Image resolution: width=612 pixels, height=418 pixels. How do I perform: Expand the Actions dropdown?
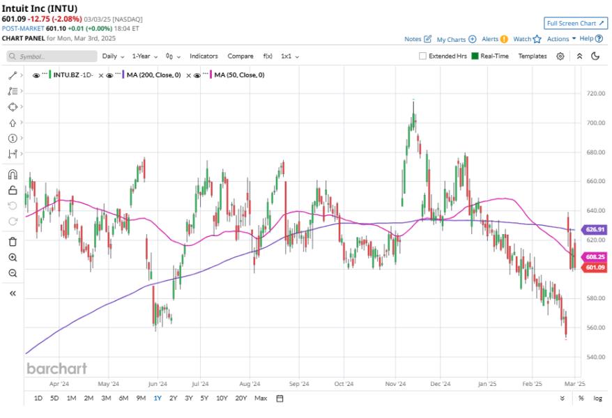click(561, 38)
